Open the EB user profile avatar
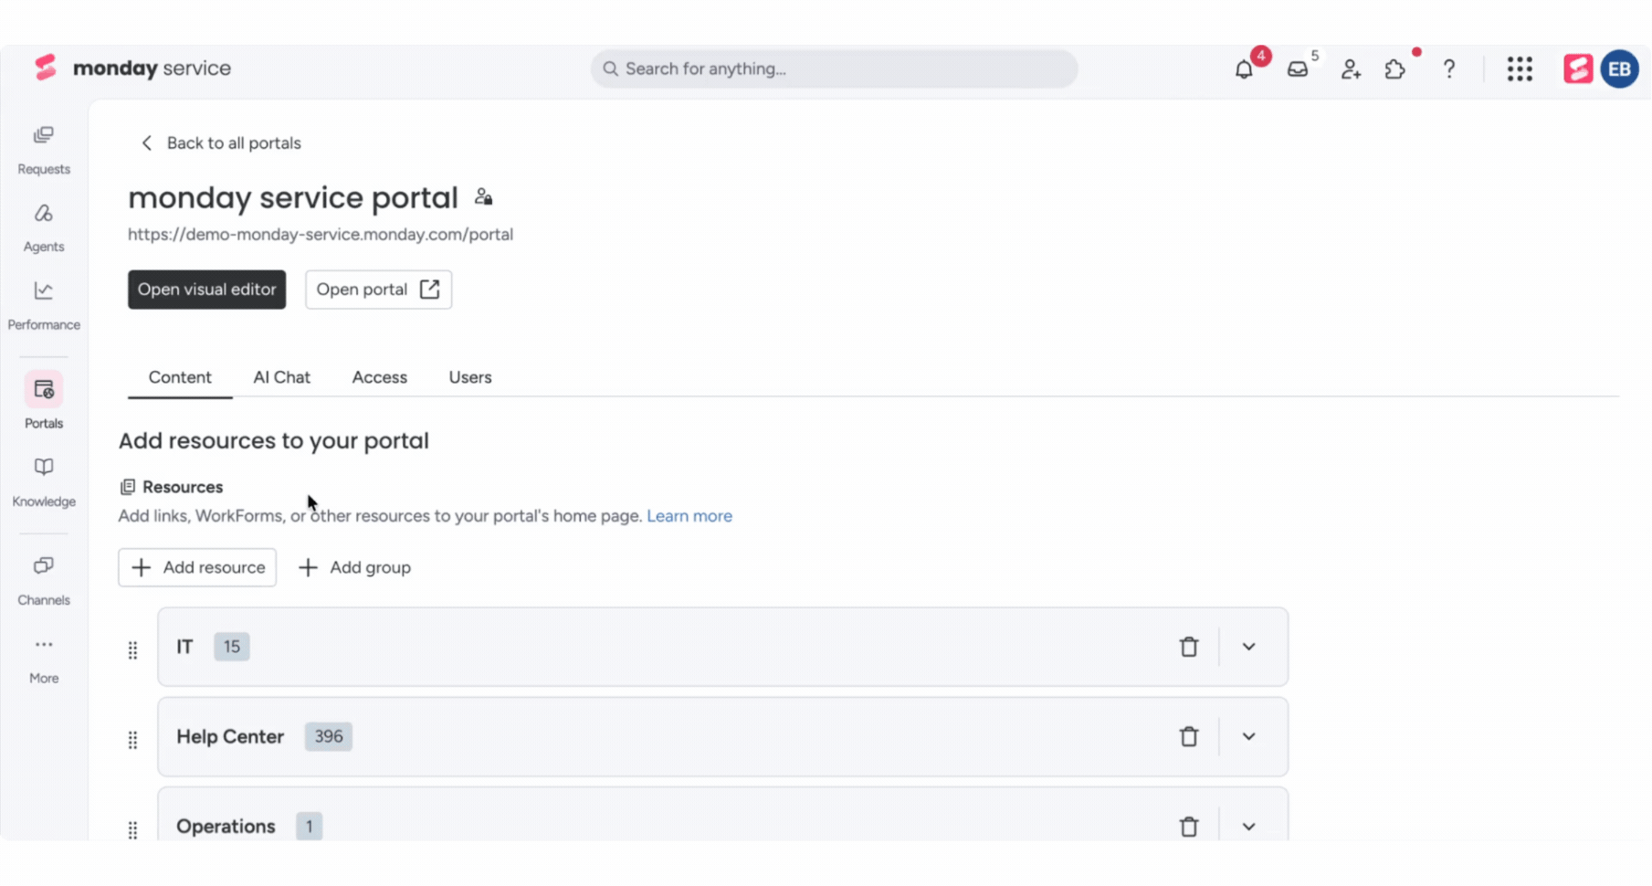Viewport: 1652px width, 886px height. [1620, 69]
